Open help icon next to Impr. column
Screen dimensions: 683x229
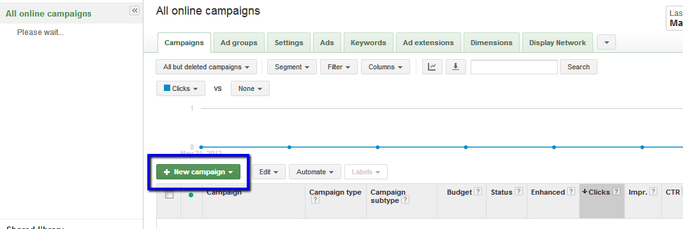tap(654, 191)
